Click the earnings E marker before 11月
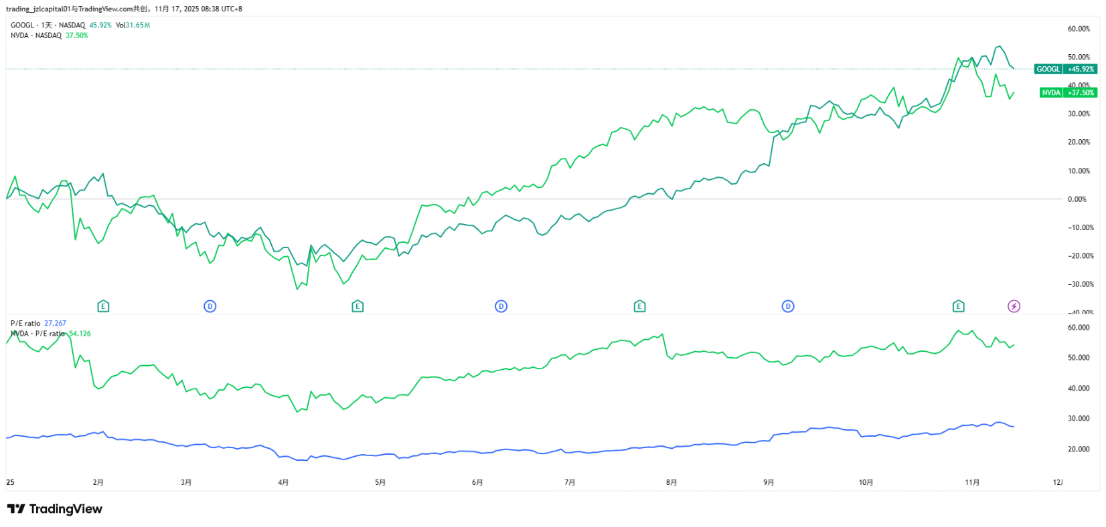The width and height of the screenshot is (1106, 527). [958, 306]
